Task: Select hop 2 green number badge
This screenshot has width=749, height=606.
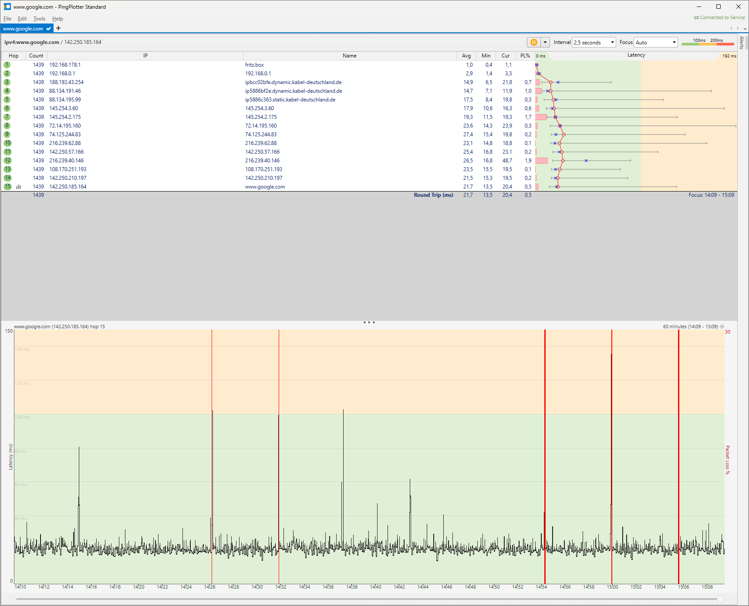Action: tap(7, 74)
